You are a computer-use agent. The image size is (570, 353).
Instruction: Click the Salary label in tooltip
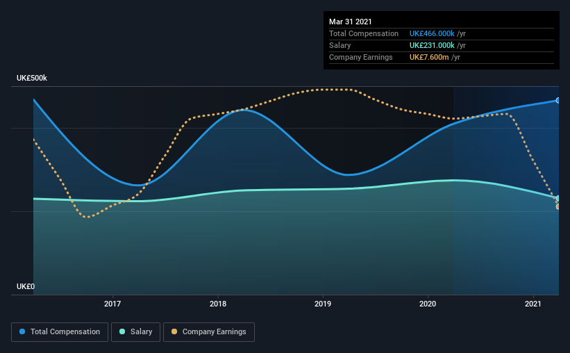pos(340,45)
